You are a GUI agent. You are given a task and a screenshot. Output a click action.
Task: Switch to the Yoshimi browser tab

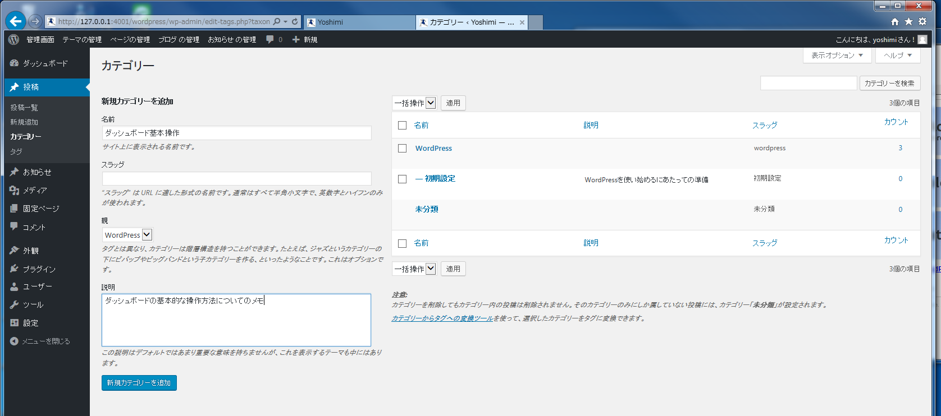pyautogui.click(x=359, y=22)
